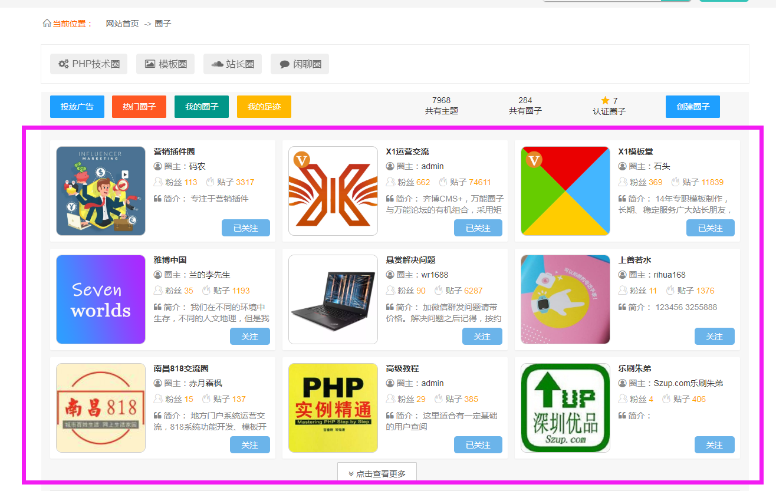This screenshot has width=776, height=491.
Task: Click the cloud icon on 站长圈
Action: 217,64
